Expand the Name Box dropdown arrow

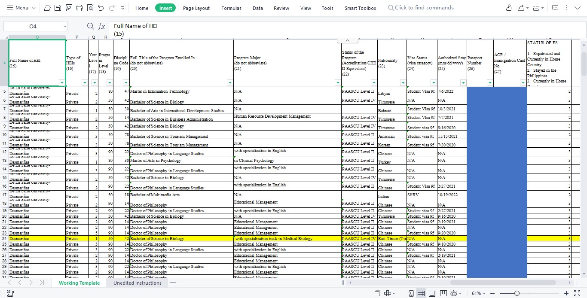coord(64,27)
